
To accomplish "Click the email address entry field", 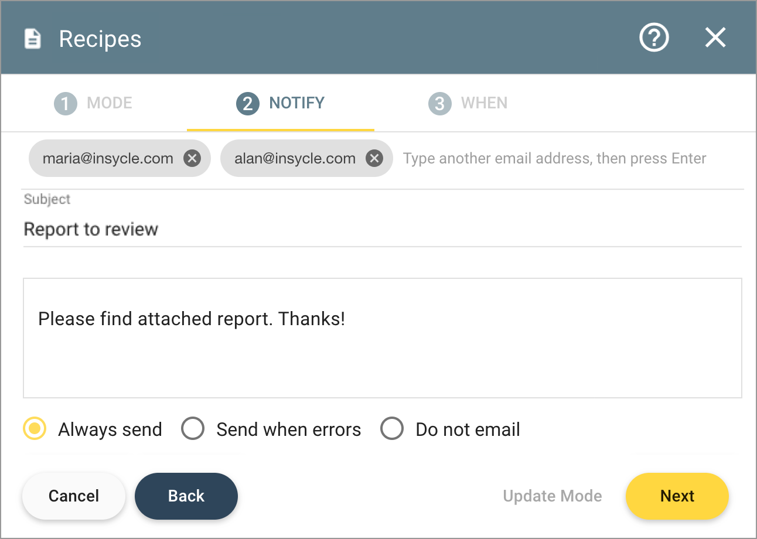I will [x=554, y=158].
